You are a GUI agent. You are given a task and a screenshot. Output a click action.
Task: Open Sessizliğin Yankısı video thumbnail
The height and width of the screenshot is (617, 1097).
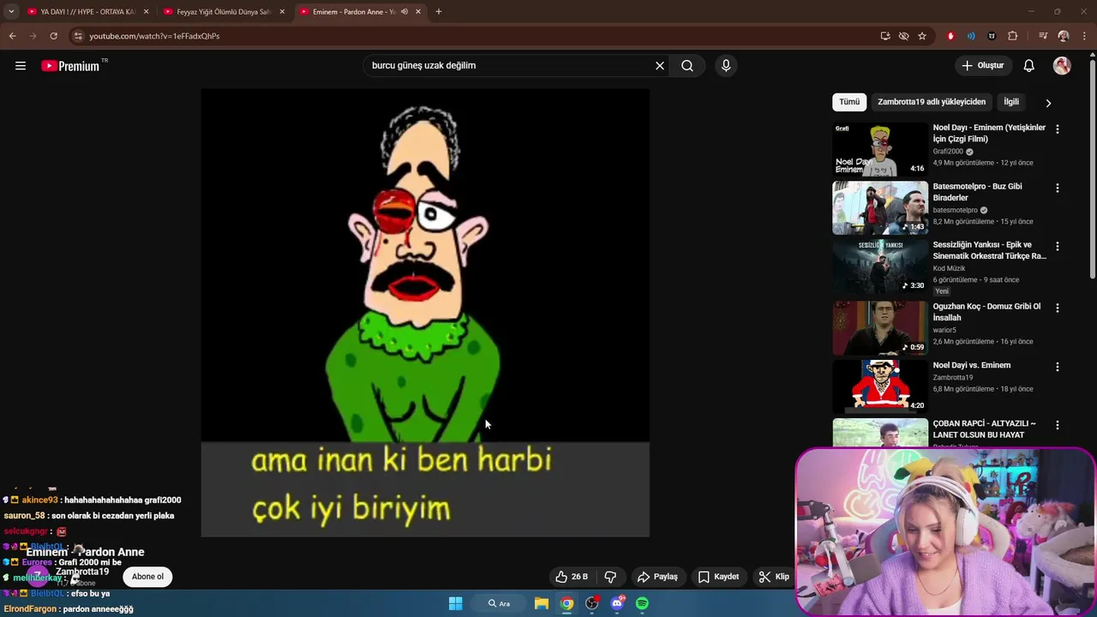click(880, 266)
